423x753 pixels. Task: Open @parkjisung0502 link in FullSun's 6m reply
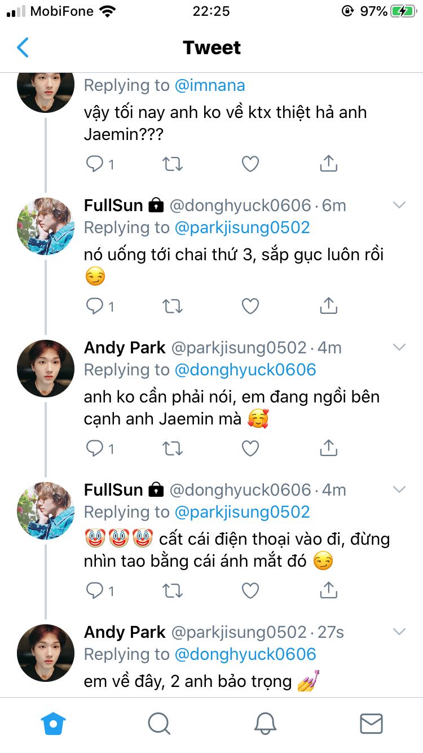point(243,228)
